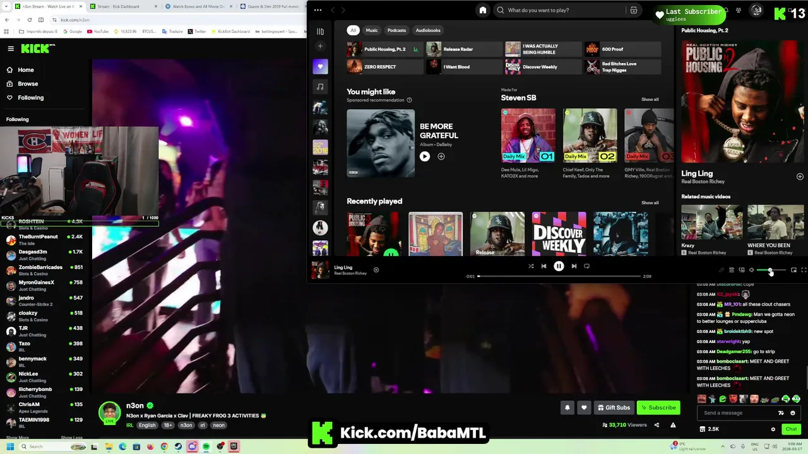Add Ling Ling to library from the Now Playing panel

point(800,177)
